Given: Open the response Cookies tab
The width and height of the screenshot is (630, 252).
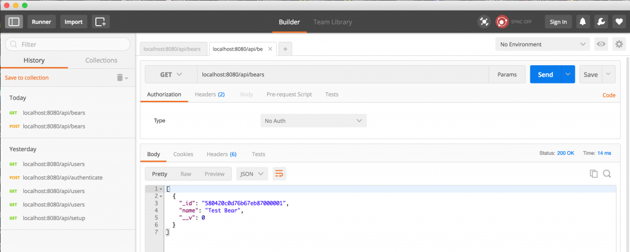Looking at the screenshot, I should [x=183, y=154].
